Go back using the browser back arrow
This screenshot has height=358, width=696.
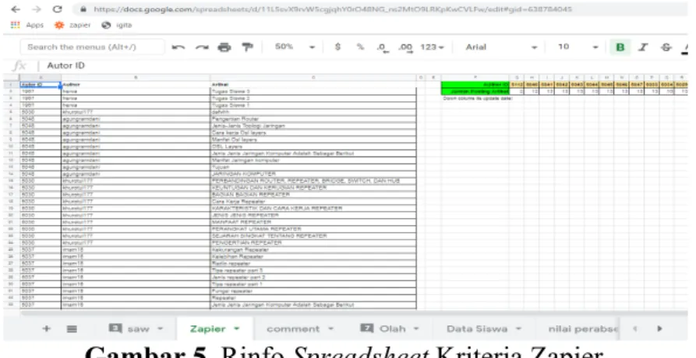point(16,9)
